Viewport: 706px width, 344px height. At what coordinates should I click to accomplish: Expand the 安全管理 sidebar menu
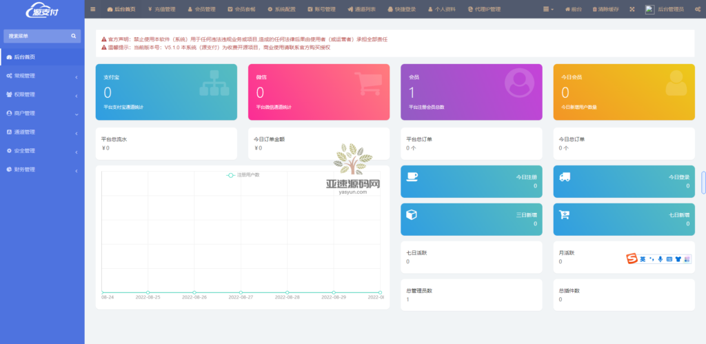tap(42, 151)
